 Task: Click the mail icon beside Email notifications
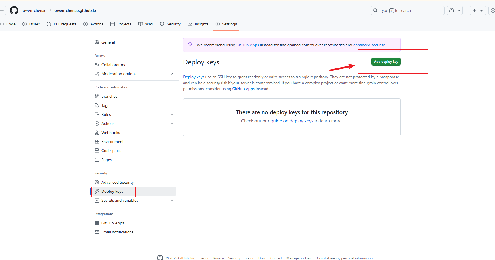click(x=97, y=232)
